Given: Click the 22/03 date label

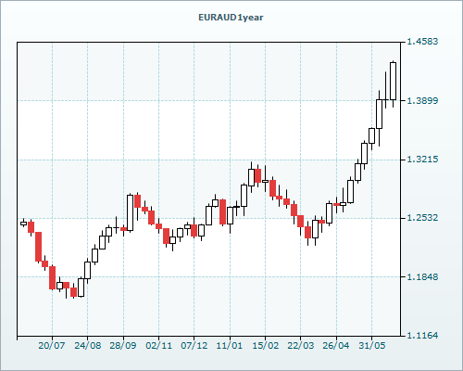Looking at the screenshot, I should 301,345.
